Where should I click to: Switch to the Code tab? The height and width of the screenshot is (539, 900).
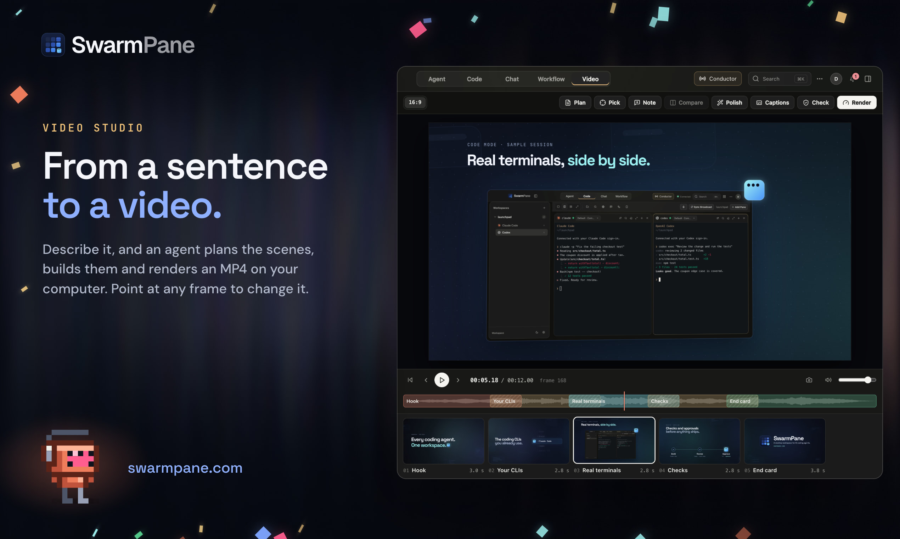(x=474, y=79)
